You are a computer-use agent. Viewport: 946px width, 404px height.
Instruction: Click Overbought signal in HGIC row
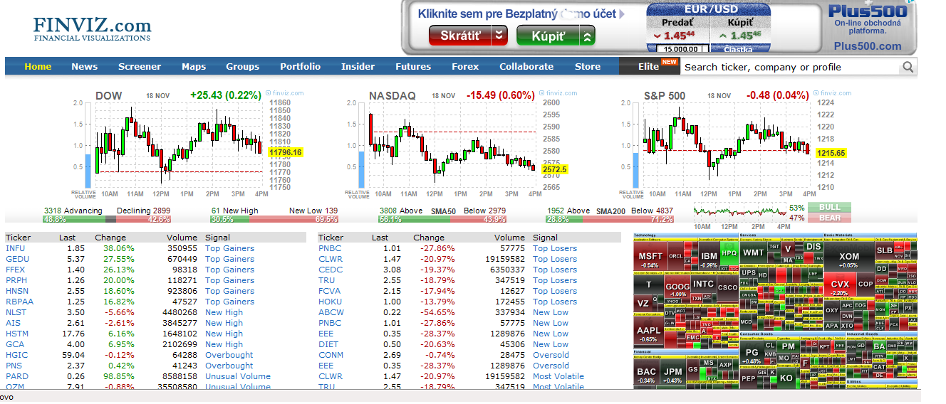point(229,355)
